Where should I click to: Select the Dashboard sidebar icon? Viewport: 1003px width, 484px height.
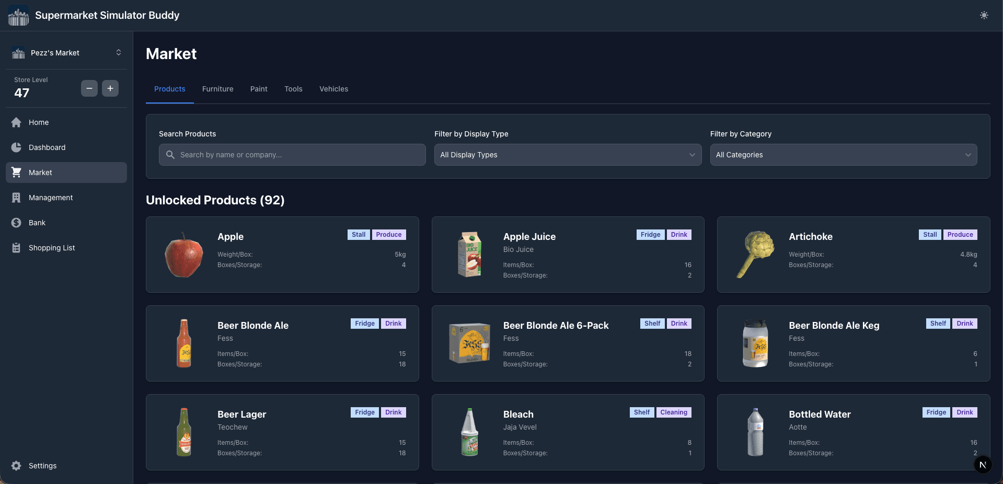point(17,147)
